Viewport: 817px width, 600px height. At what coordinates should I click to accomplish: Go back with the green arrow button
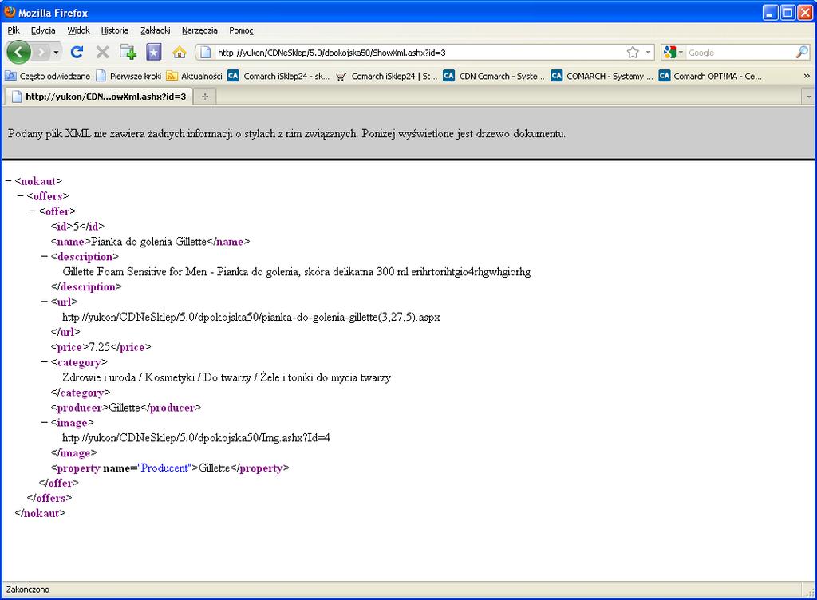[19, 52]
